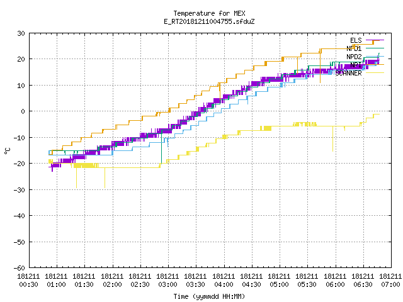The width and height of the screenshot is (403, 302).
Task: Click the x-axis label 'Time (yymmdd HH:MM)'
Action: click(209, 296)
